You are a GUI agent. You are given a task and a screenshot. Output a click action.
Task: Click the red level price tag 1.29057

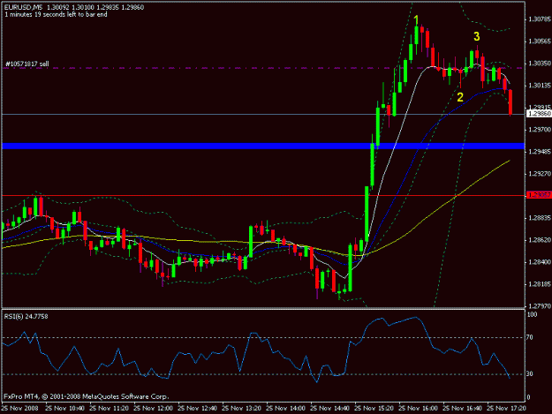539,195
